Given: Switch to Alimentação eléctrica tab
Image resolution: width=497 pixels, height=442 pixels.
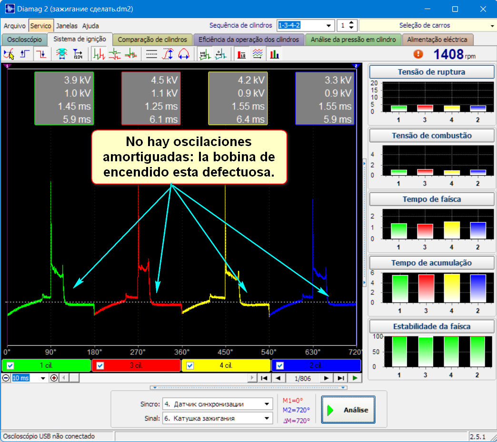Looking at the screenshot, I should coord(437,39).
